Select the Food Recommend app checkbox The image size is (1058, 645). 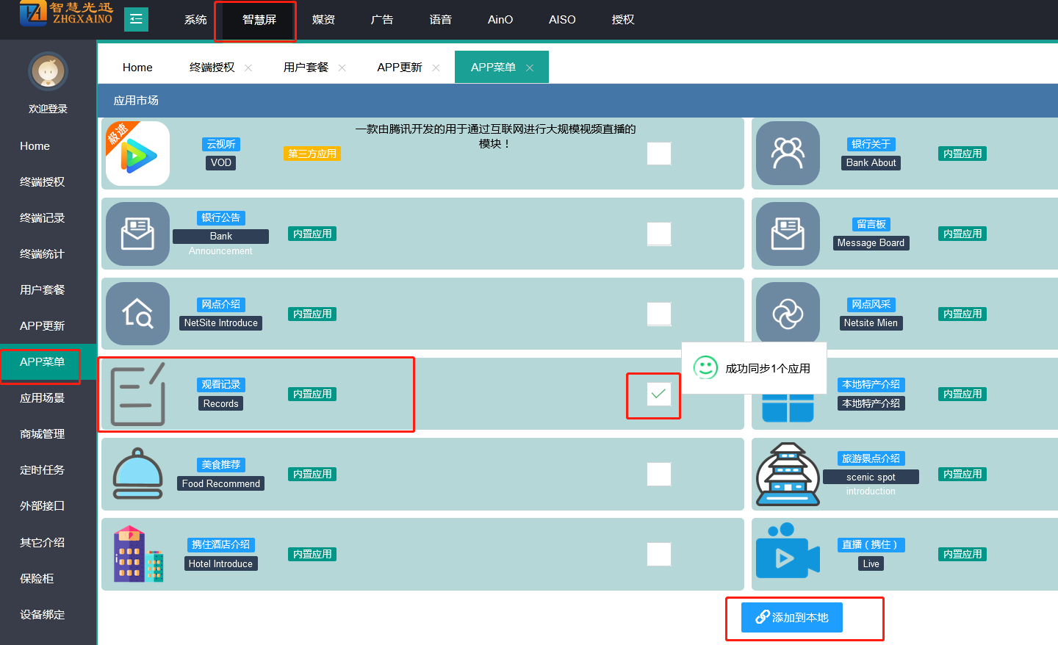pyautogui.click(x=658, y=474)
